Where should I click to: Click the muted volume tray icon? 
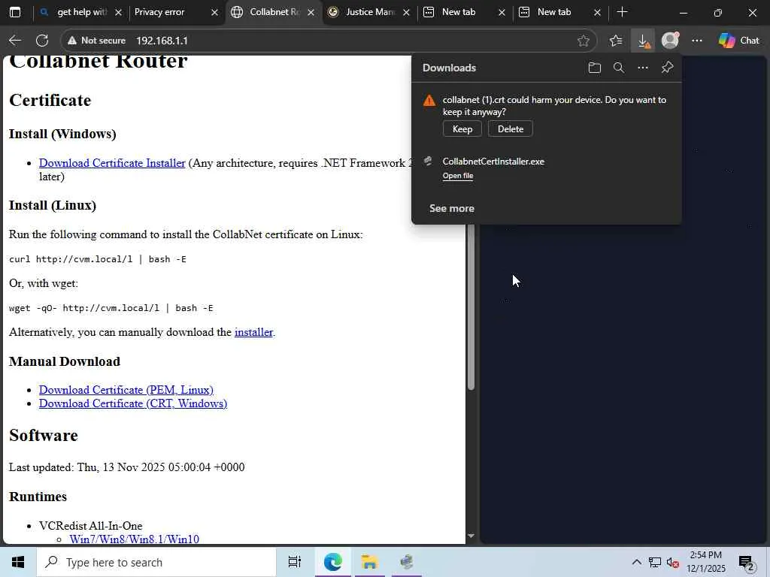click(x=673, y=562)
